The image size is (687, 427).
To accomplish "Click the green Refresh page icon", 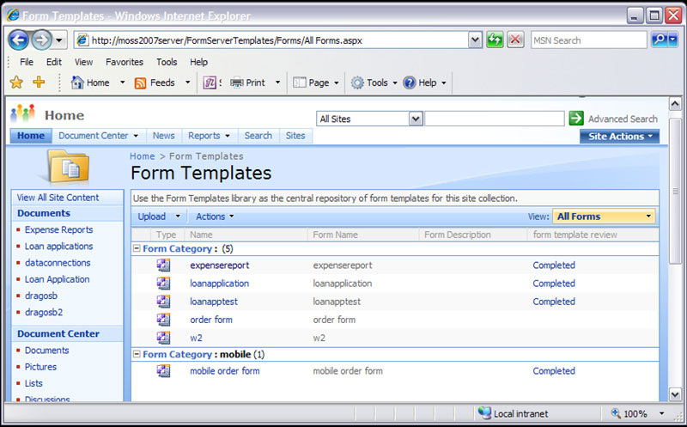I will tap(495, 40).
